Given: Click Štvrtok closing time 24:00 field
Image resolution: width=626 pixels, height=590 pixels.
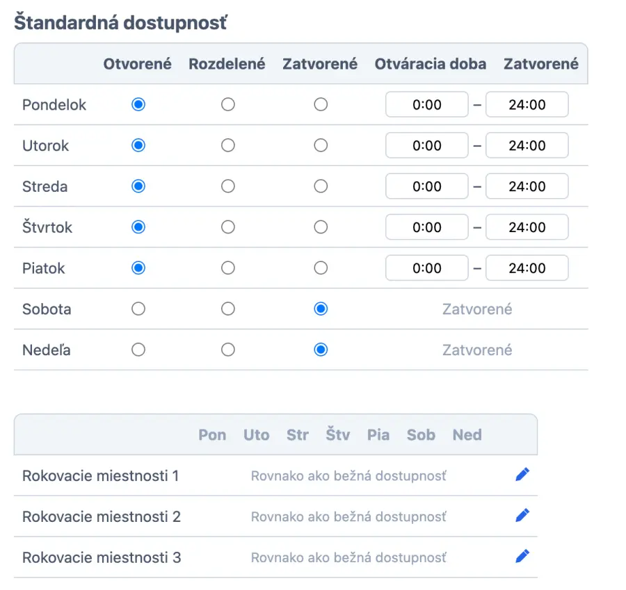Looking at the screenshot, I should (527, 227).
